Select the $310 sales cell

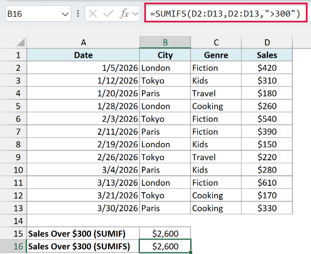[267, 80]
